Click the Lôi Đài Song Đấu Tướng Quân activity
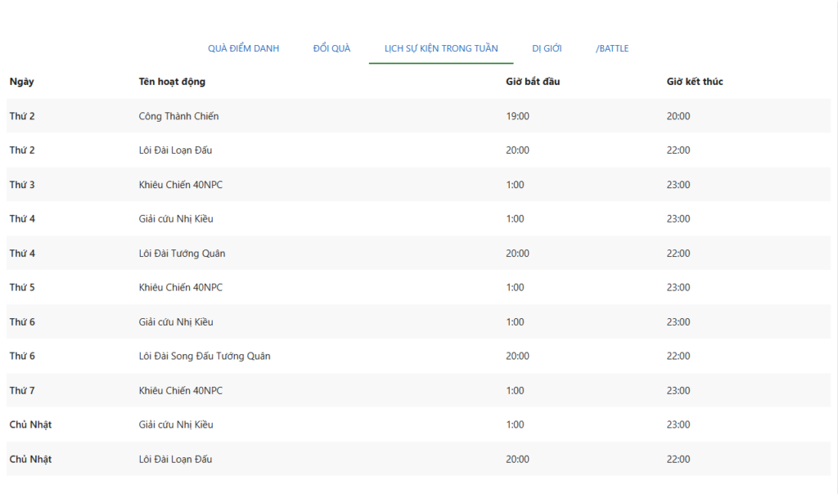838x494 pixels. (205, 357)
